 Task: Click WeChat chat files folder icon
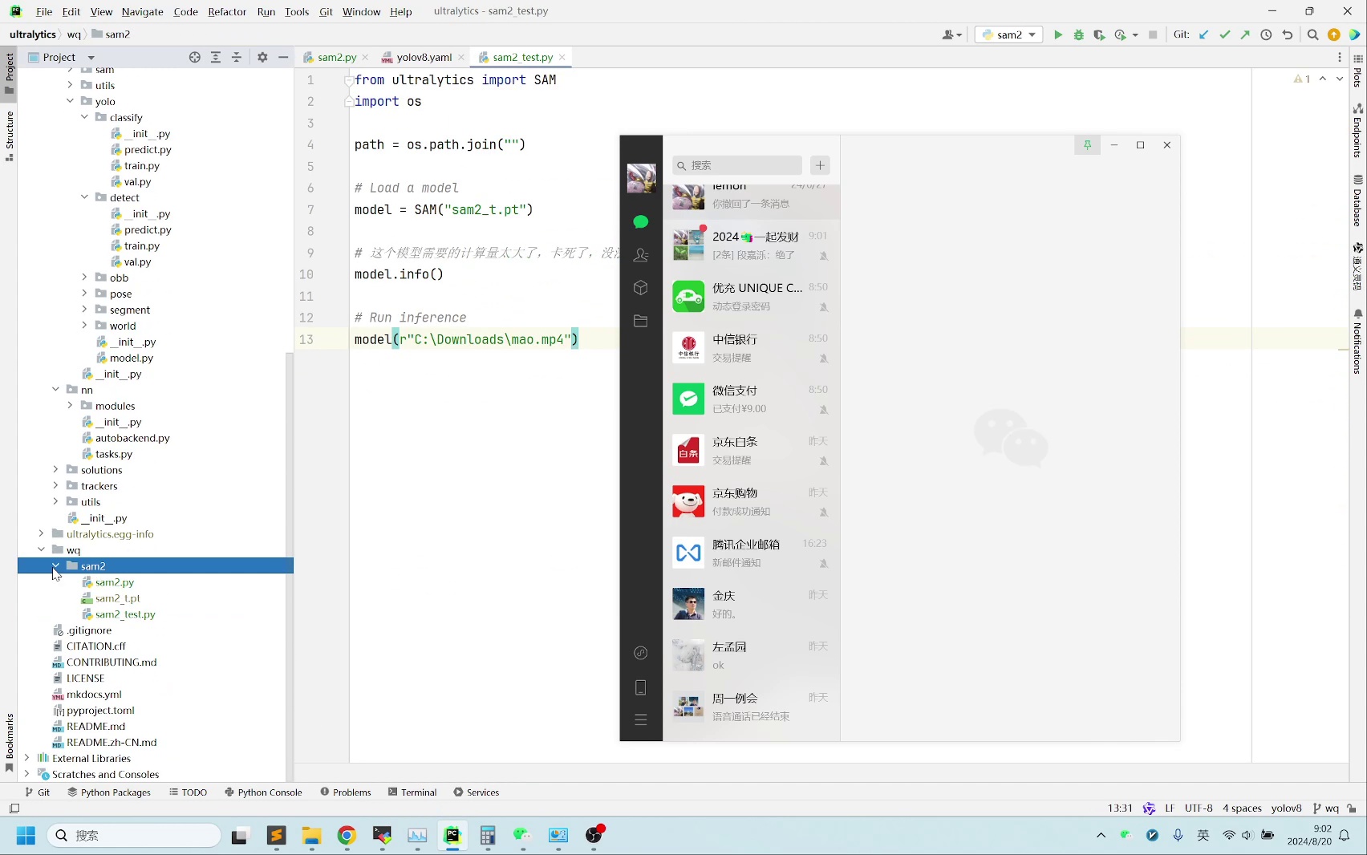640,321
